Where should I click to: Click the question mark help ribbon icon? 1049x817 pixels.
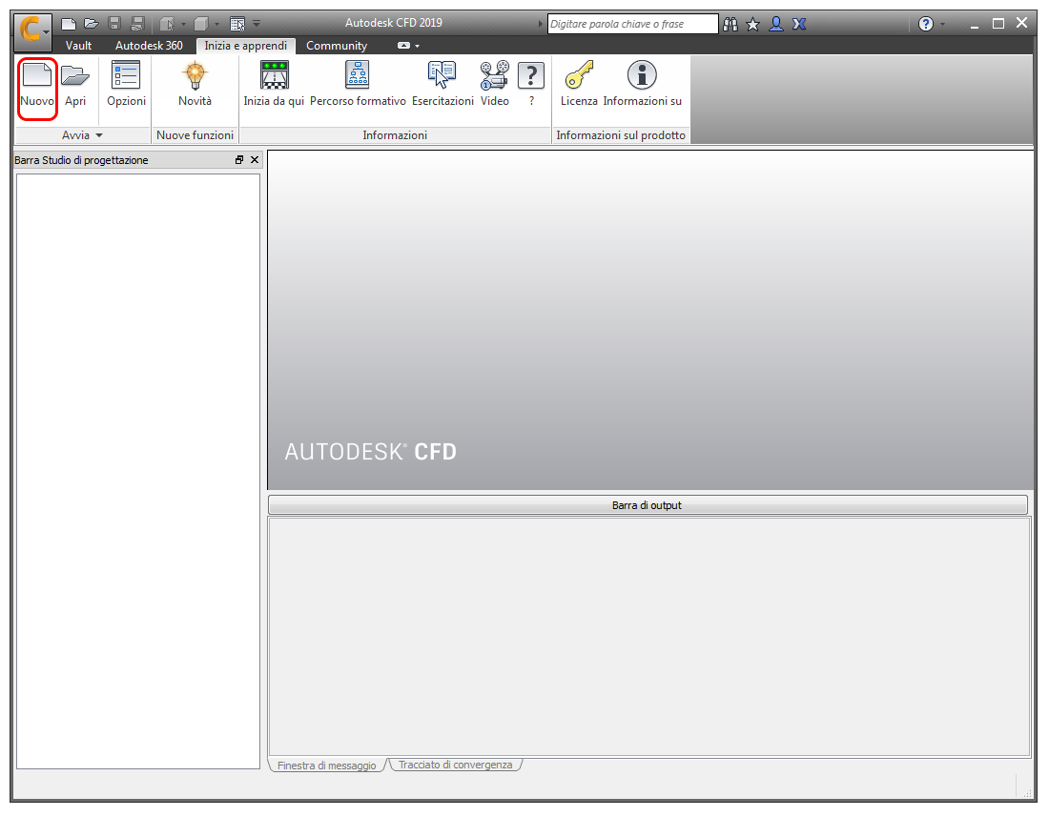(531, 75)
